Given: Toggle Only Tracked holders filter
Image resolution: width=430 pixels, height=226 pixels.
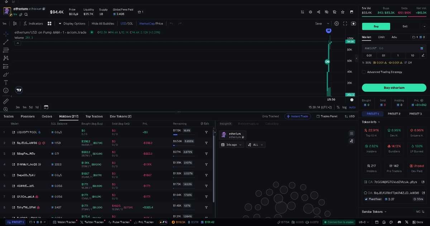Looking at the screenshot, I should click(x=271, y=116).
